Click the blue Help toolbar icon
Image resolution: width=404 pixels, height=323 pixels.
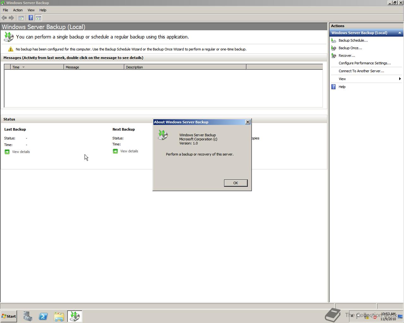pos(31,18)
